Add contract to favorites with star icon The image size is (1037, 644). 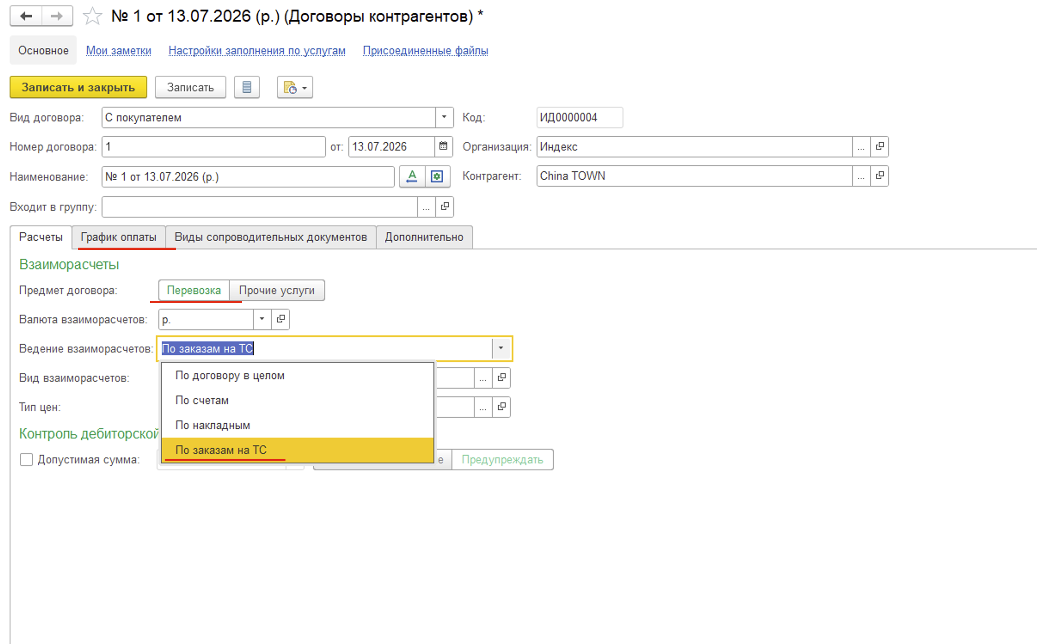92,17
